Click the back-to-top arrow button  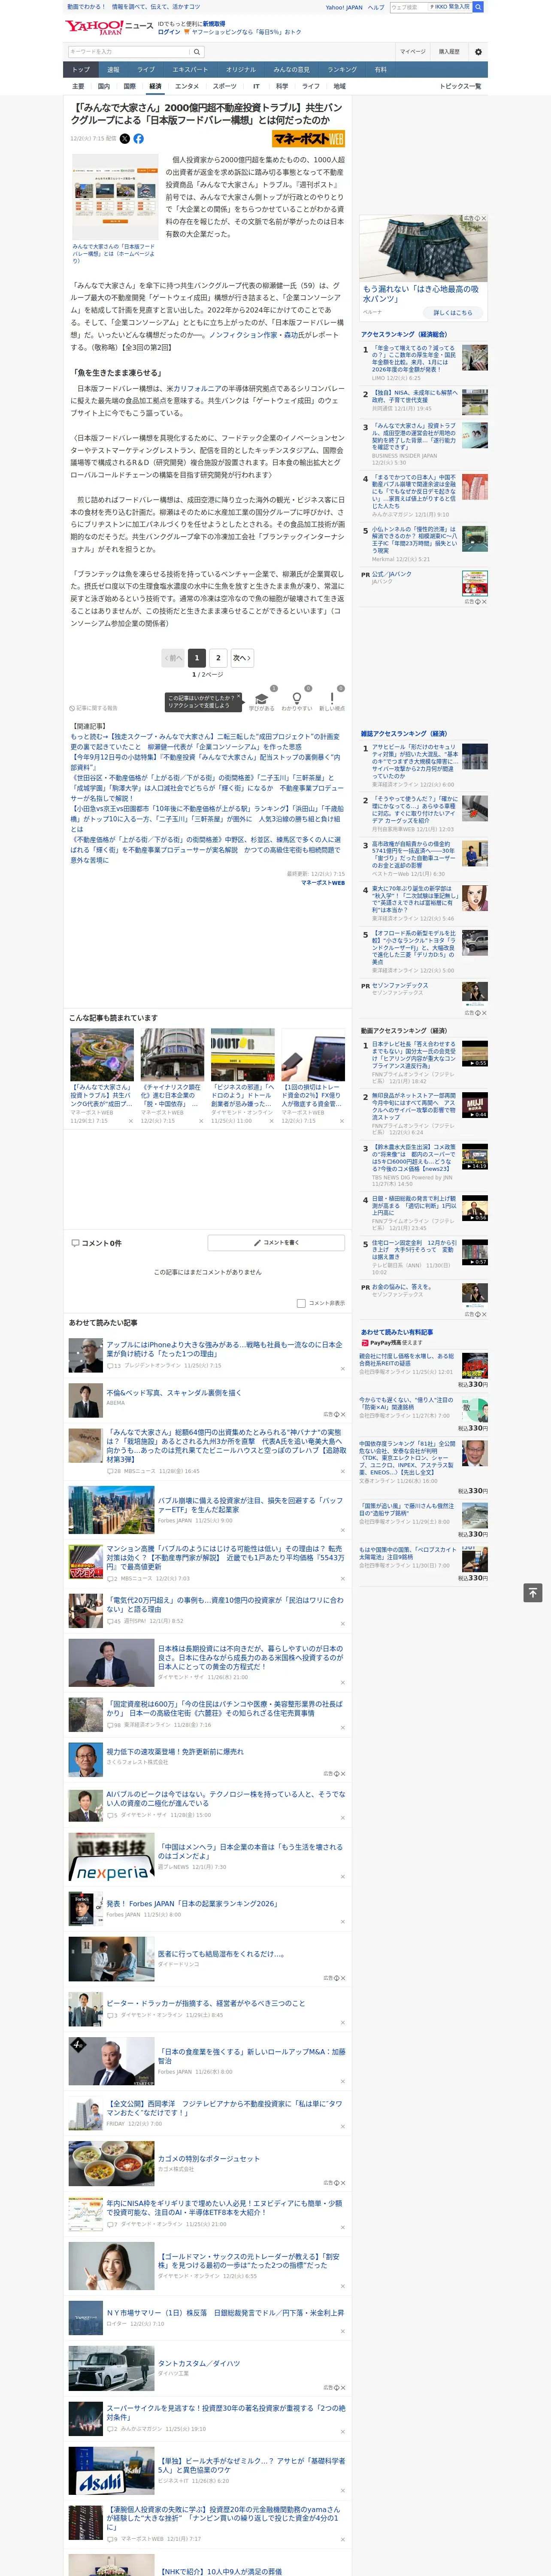(x=533, y=1593)
